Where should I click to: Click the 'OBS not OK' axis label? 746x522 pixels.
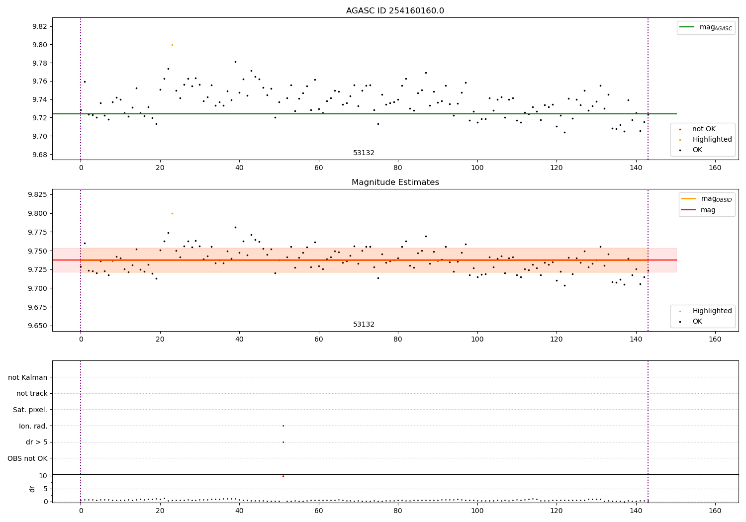28,458
